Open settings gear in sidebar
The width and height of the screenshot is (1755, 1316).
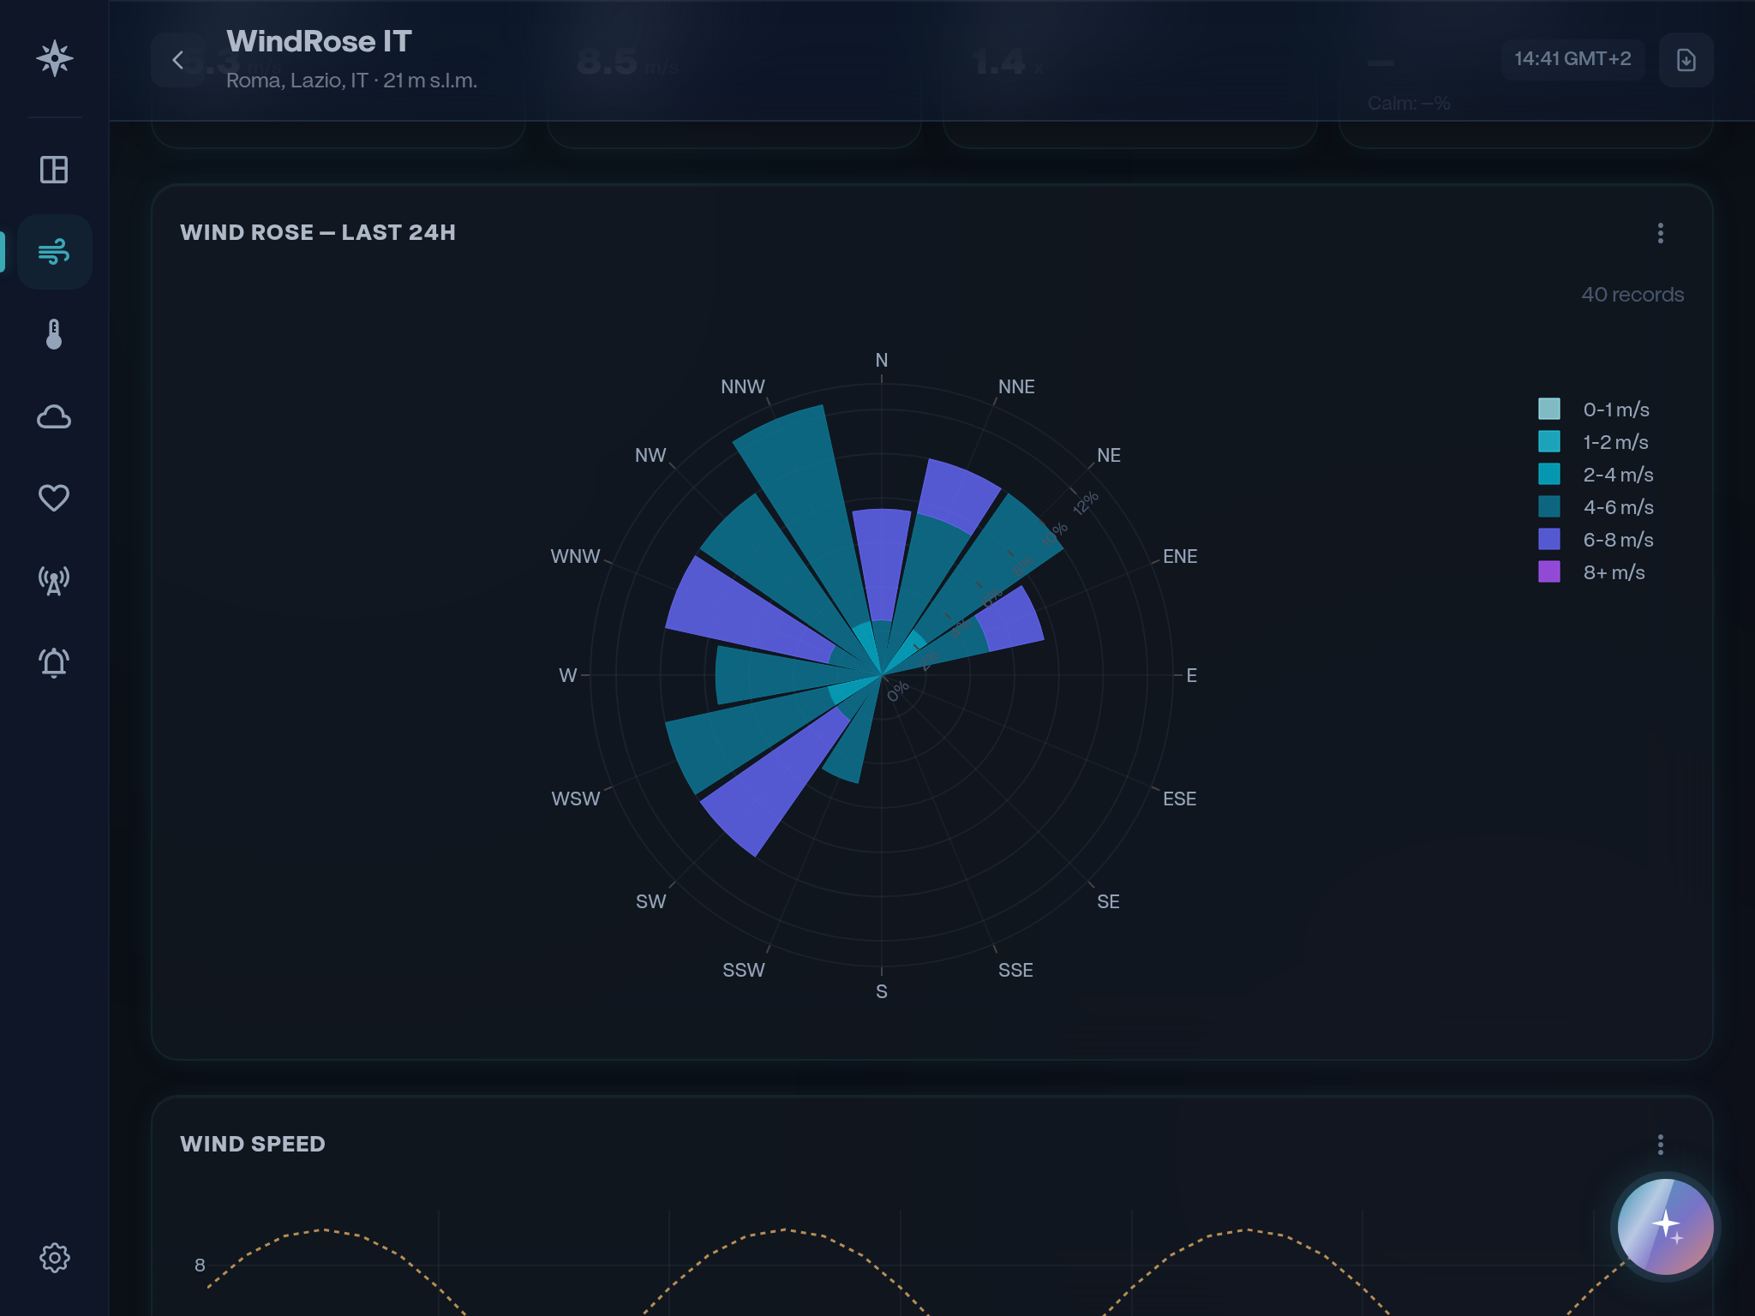point(54,1258)
